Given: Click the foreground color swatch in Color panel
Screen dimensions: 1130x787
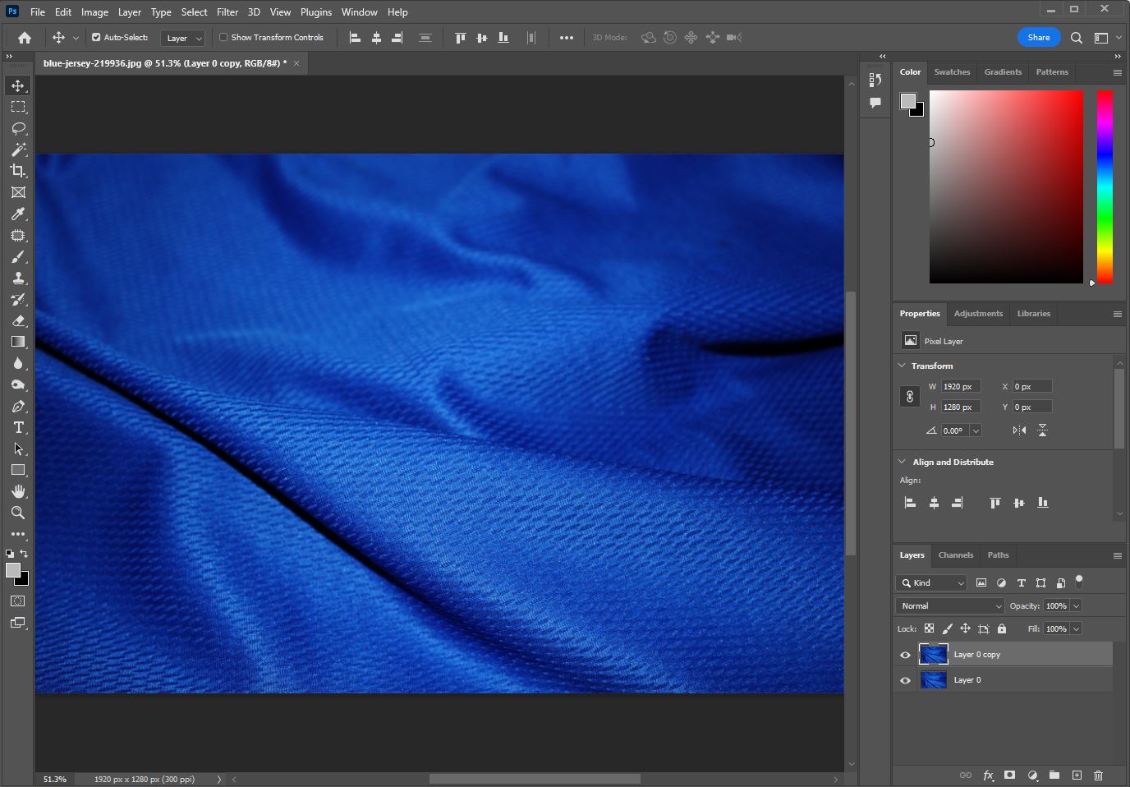Looking at the screenshot, I should tap(908, 101).
